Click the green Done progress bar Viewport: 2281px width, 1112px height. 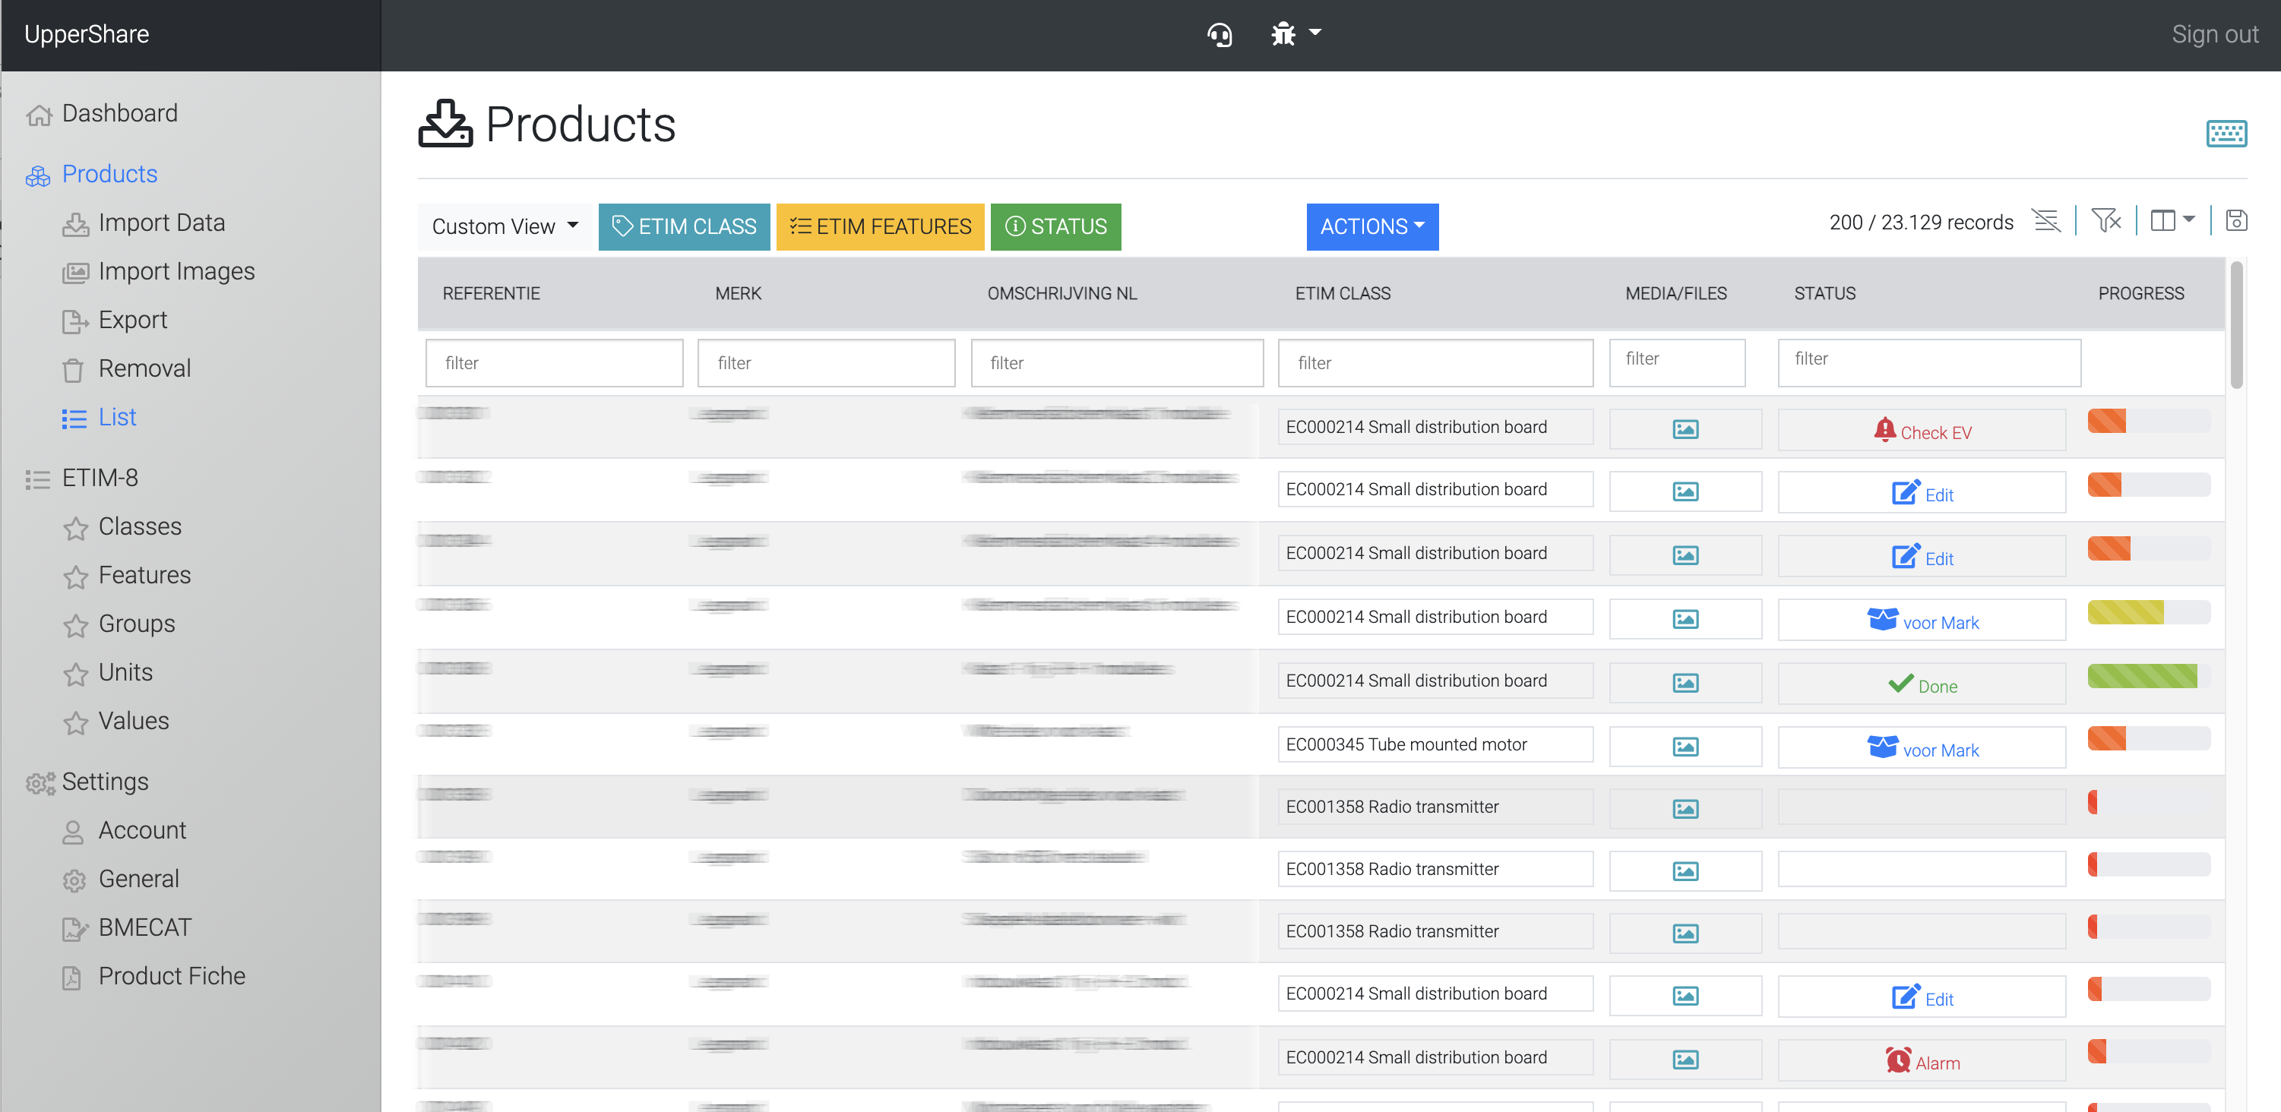pos(2141,677)
